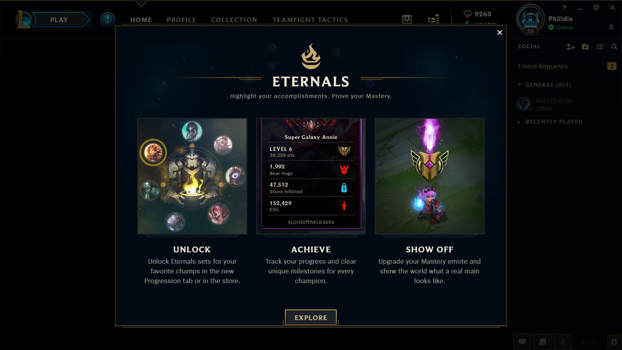Click the Explore button
Screen dimensions: 622x350
(311, 317)
